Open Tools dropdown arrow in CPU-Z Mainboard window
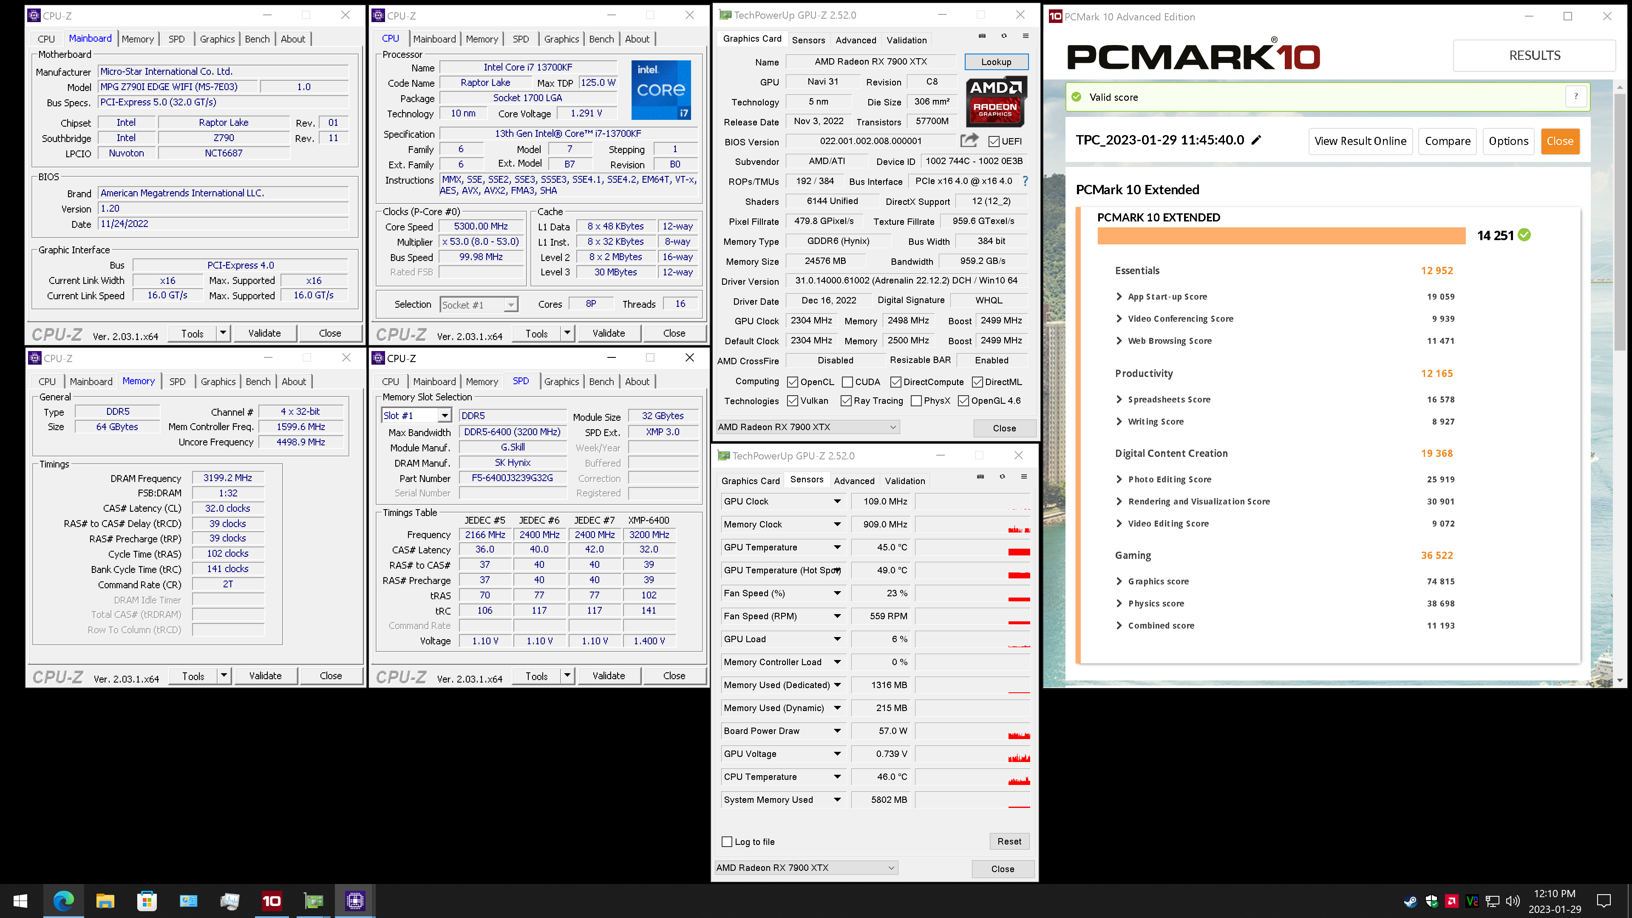The height and width of the screenshot is (918, 1632). pos(223,333)
